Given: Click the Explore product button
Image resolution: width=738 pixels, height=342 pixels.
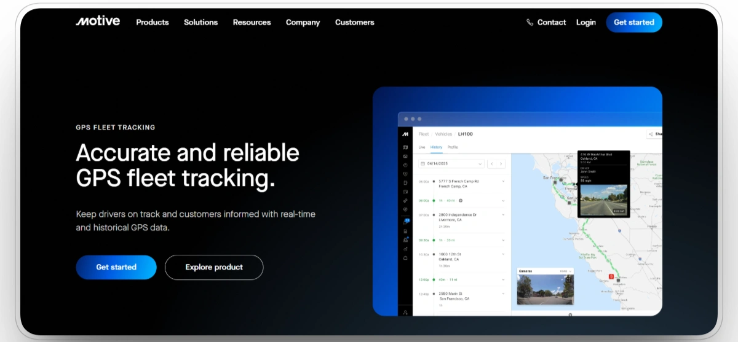Looking at the screenshot, I should pyautogui.click(x=214, y=267).
